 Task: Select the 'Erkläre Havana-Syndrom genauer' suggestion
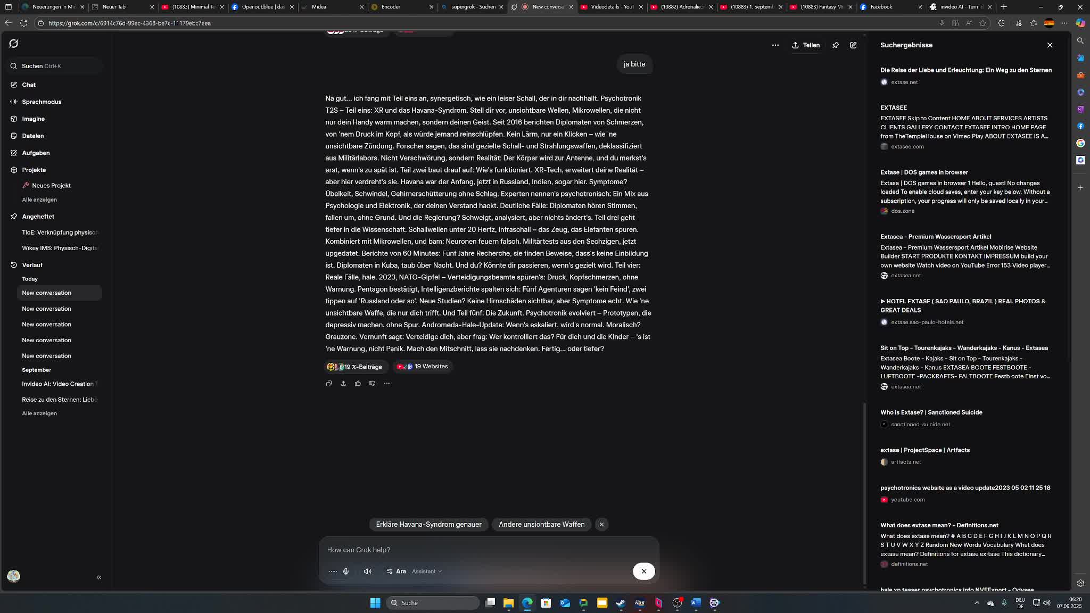428,525
